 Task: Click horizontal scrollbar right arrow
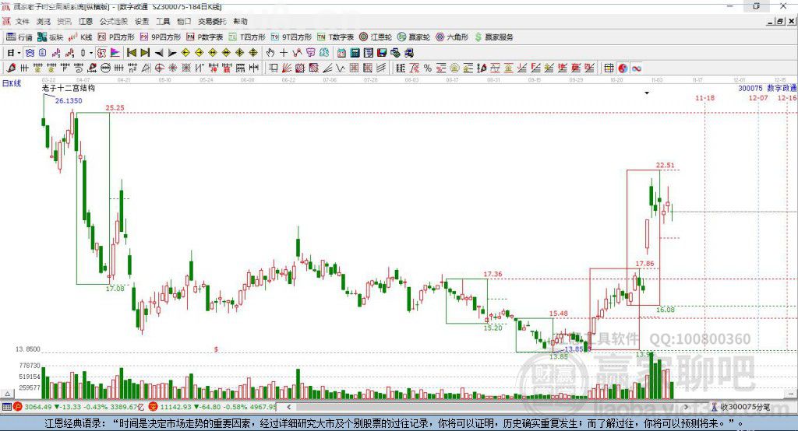(687, 407)
